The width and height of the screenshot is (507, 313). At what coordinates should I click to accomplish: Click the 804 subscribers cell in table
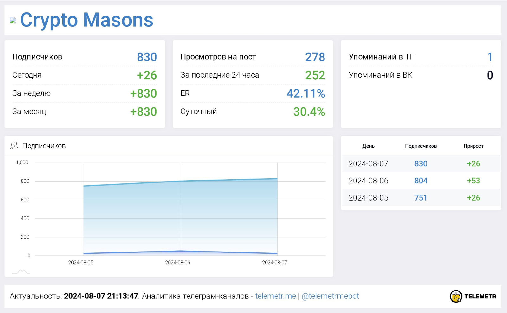[x=421, y=181]
